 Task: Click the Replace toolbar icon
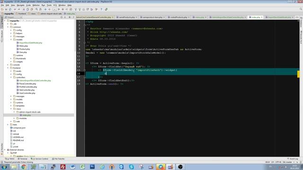(x=40, y=9)
